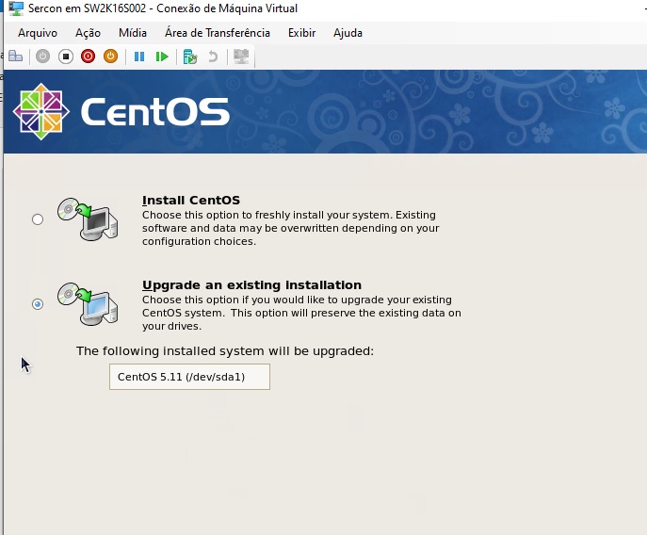Screen dimensions: 647x535
Task: Click the 'Choose this option to freshly install' description
Action: 290,228
